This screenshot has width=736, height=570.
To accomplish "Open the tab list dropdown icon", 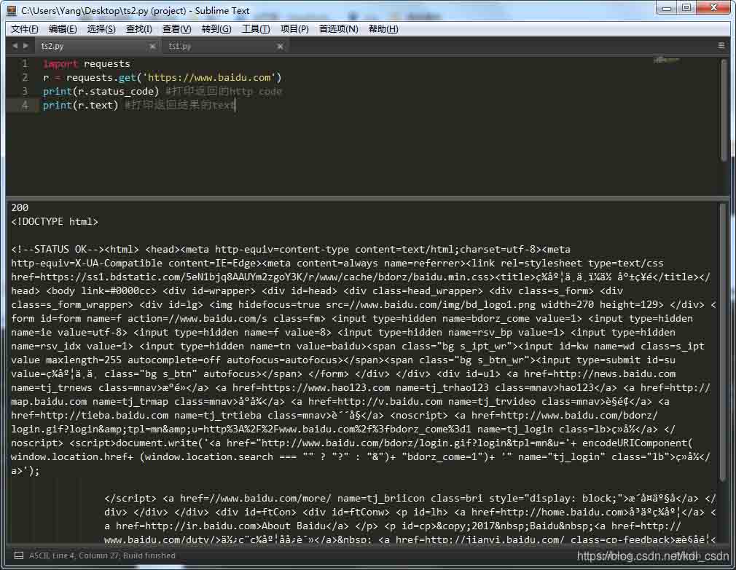I will (x=721, y=45).
